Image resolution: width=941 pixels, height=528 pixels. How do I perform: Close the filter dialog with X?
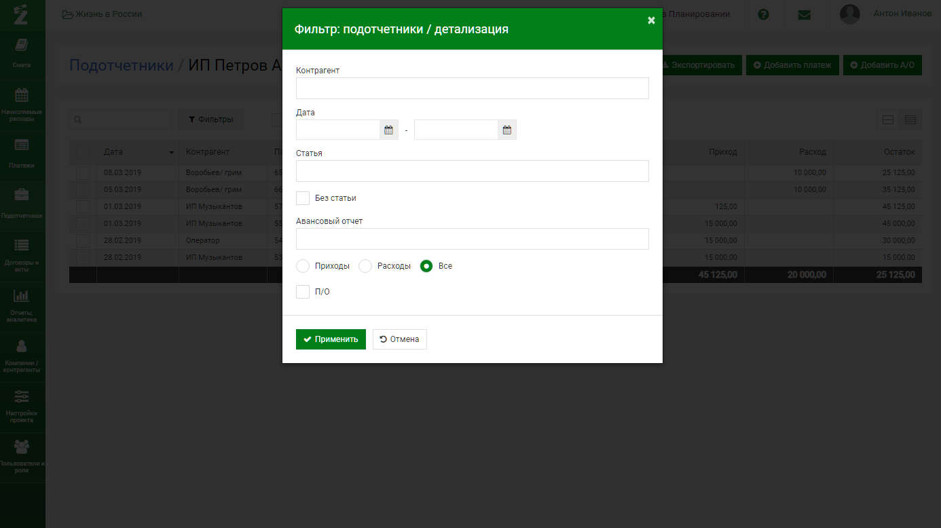coord(651,20)
